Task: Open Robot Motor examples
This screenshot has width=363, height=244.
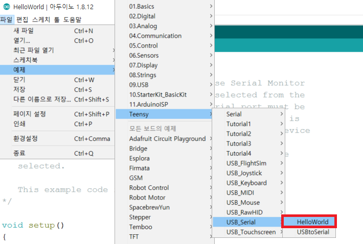Action: click(164, 198)
